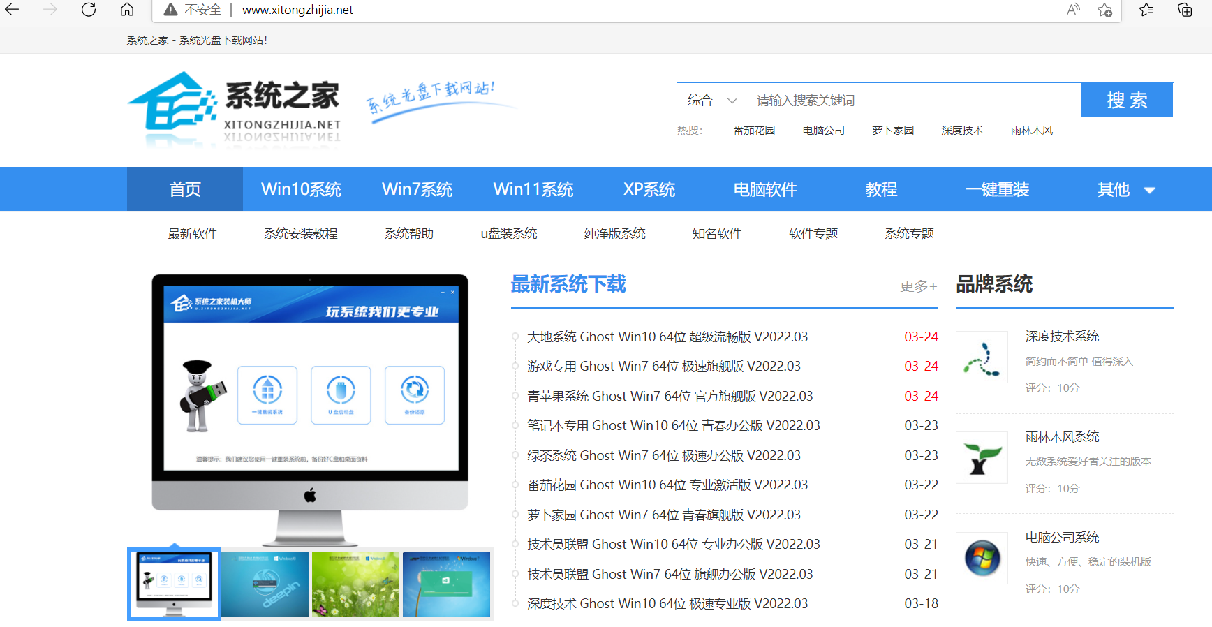This screenshot has height=627, width=1212.
Task: Click the read aloud icon in address bar
Action: (1073, 10)
